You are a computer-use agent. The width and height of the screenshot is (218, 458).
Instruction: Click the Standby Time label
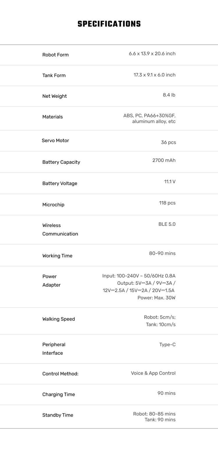[58, 415]
